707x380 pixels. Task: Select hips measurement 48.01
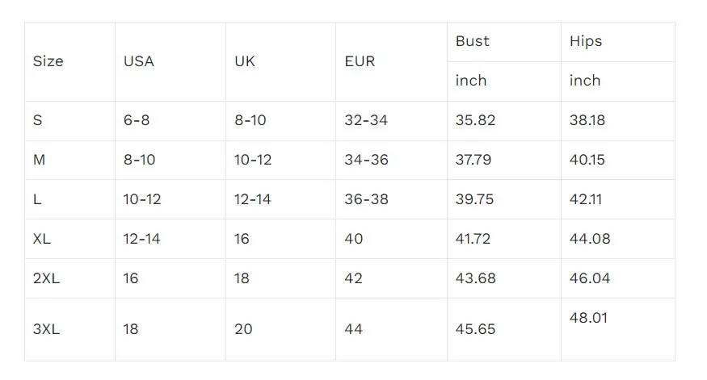tap(588, 318)
